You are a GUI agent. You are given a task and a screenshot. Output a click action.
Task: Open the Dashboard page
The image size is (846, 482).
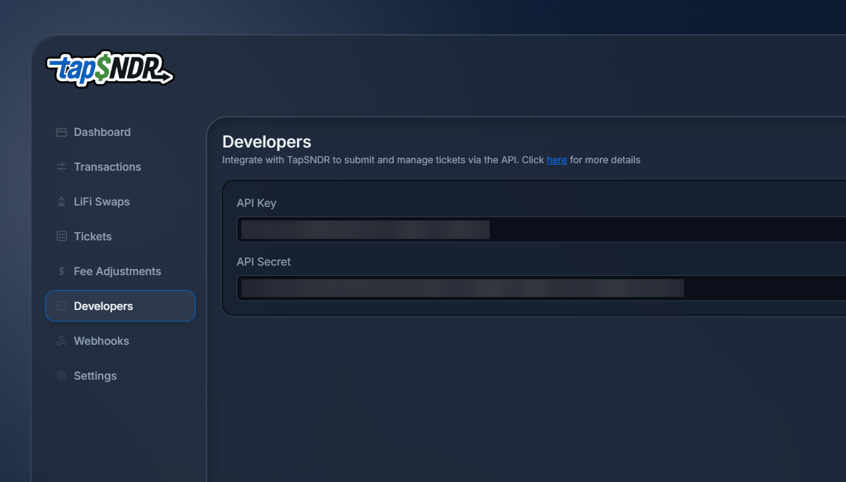click(120, 132)
